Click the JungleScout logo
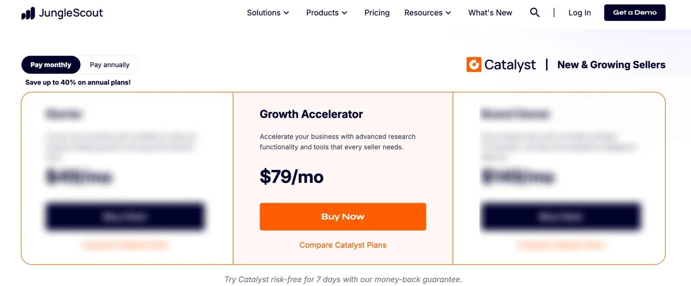Viewport: 691px width, 286px height. tap(62, 13)
